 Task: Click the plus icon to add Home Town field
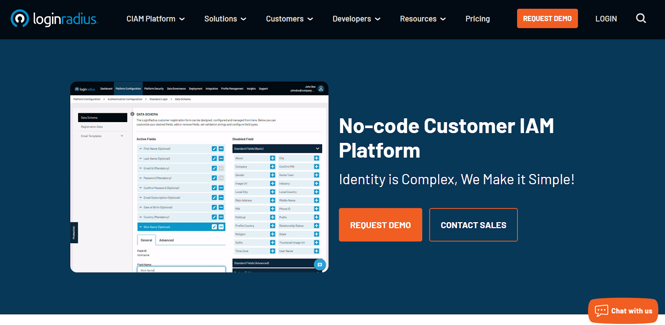(316, 175)
